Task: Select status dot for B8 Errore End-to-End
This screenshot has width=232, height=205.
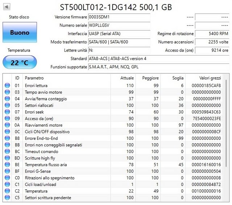Action: 7,138
